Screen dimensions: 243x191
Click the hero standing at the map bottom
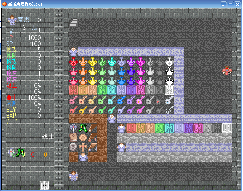pos(73,176)
